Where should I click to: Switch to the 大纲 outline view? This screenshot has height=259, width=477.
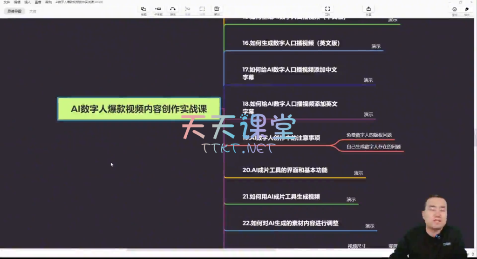pyautogui.click(x=33, y=11)
